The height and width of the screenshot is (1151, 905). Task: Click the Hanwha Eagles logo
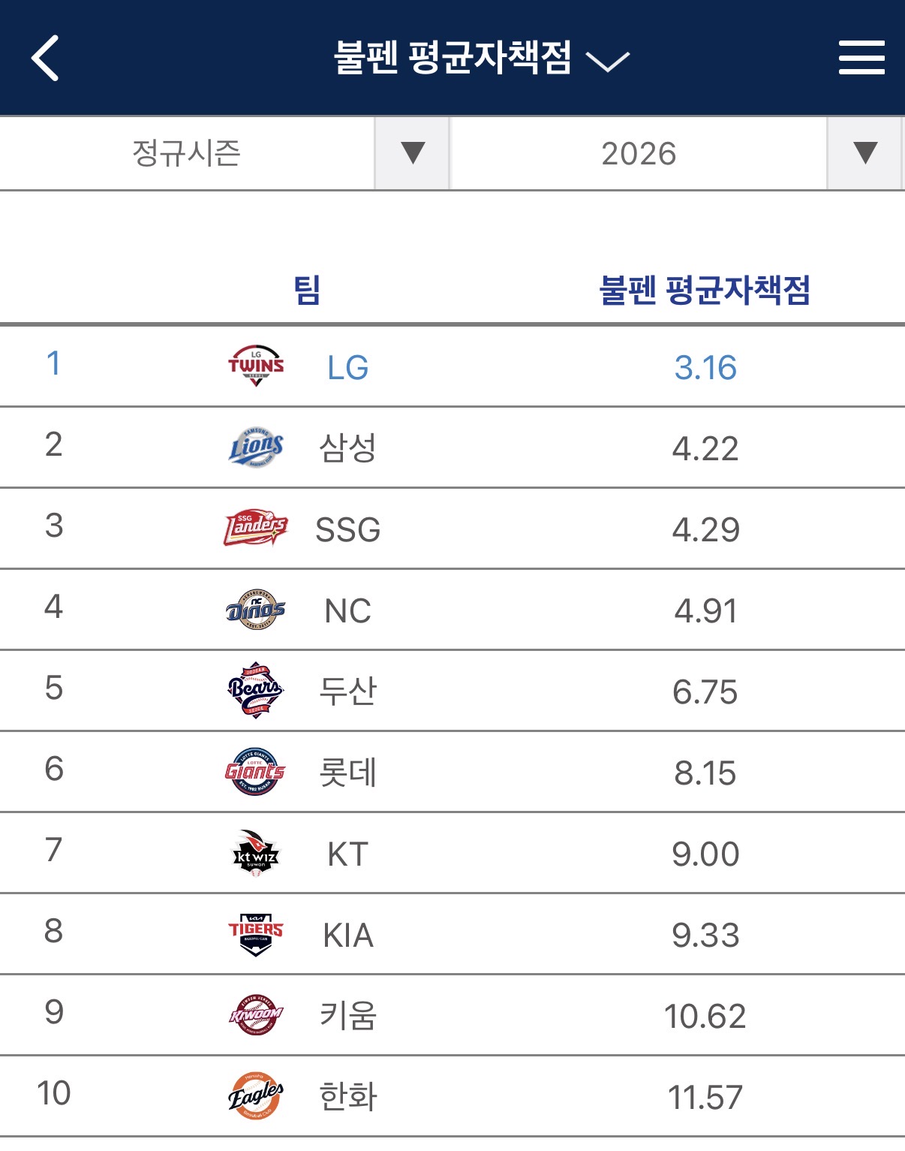(256, 1096)
